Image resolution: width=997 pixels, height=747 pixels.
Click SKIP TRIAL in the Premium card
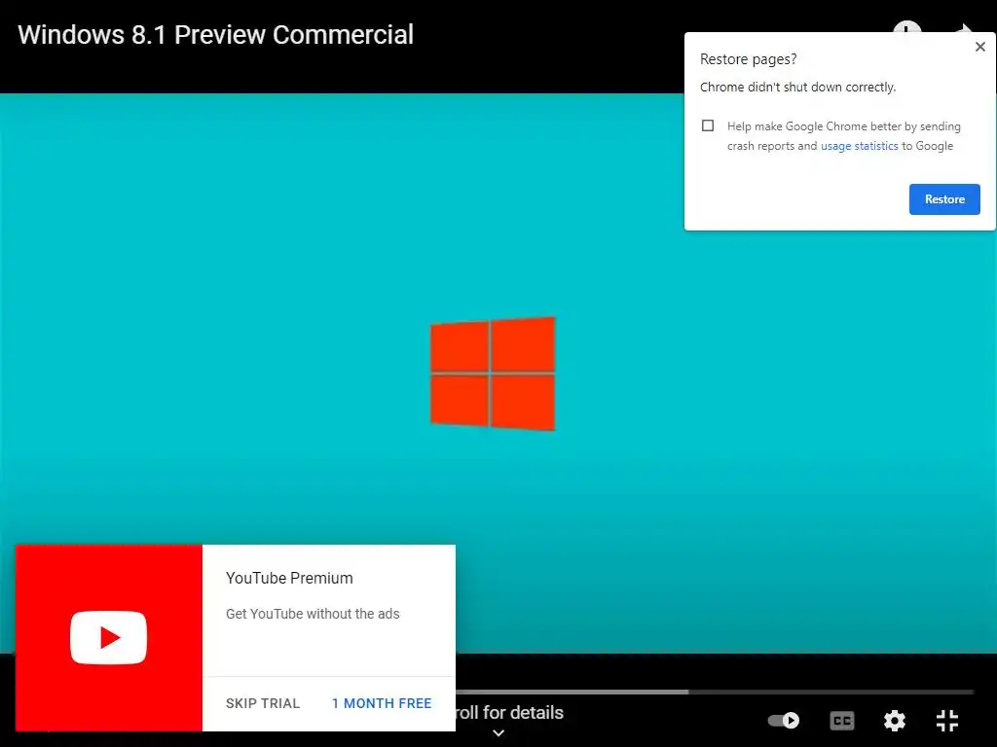(263, 704)
